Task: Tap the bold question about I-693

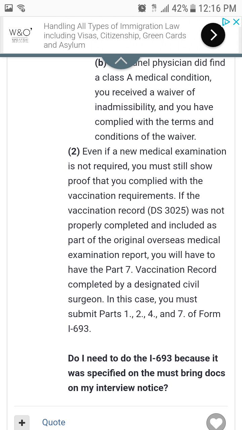Action: click(x=147, y=373)
